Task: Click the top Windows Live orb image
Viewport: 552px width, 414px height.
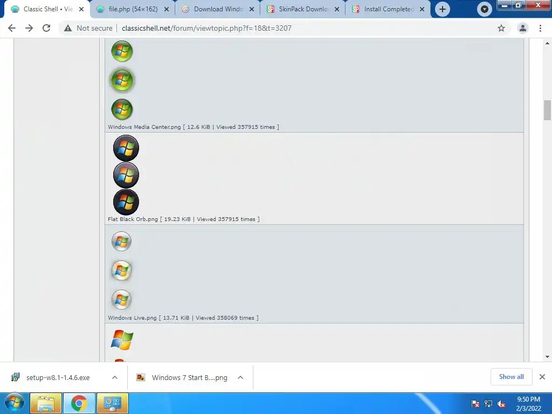Action: [121, 241]
